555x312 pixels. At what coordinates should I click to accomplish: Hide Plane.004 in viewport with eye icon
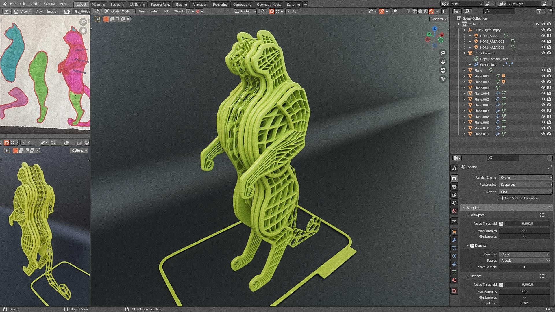click(543, 93)
